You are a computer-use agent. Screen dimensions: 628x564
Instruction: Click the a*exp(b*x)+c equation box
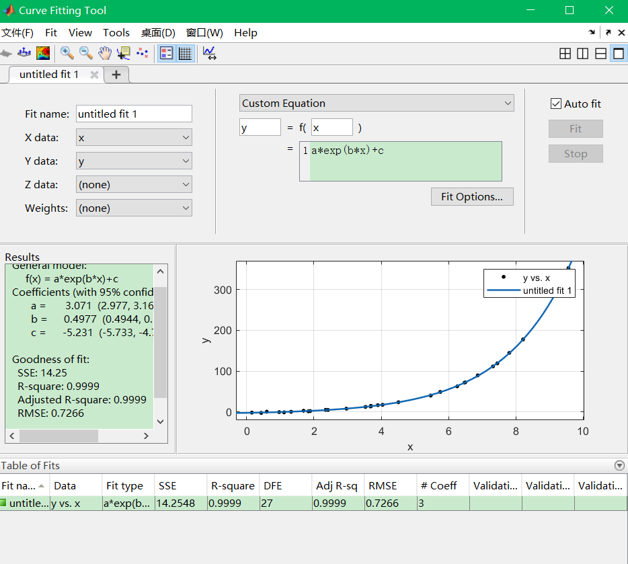click(x=401, y=161)
